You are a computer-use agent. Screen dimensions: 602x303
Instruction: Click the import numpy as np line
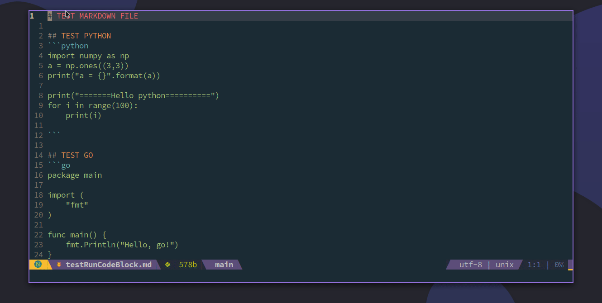pos(88,56)
